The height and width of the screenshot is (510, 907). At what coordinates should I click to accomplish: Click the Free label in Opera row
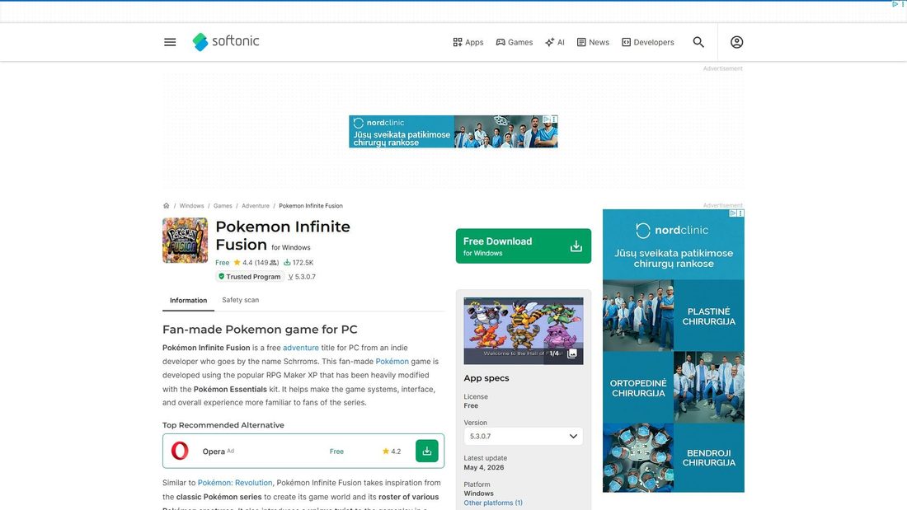336,452
